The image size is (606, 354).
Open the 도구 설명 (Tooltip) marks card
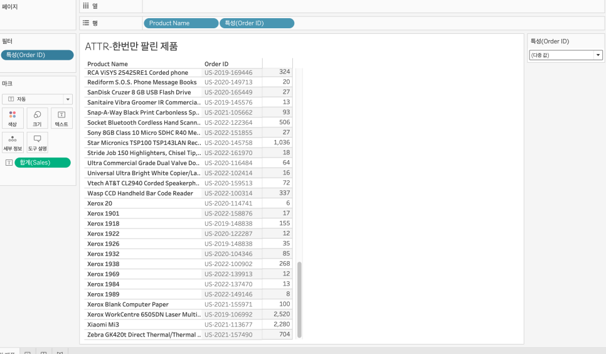tap(37, 142)
